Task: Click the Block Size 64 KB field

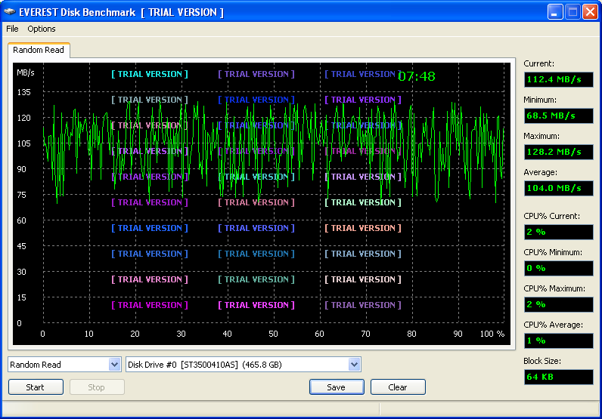Action: [558, 376]
